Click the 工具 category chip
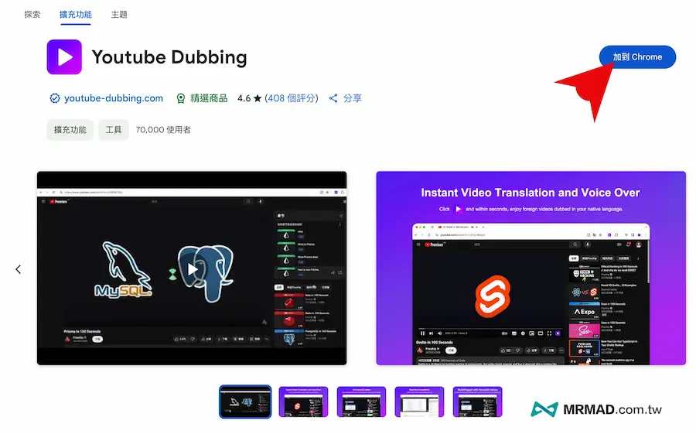The height and width of the screenshot is (434, 696). pos(114,130)
